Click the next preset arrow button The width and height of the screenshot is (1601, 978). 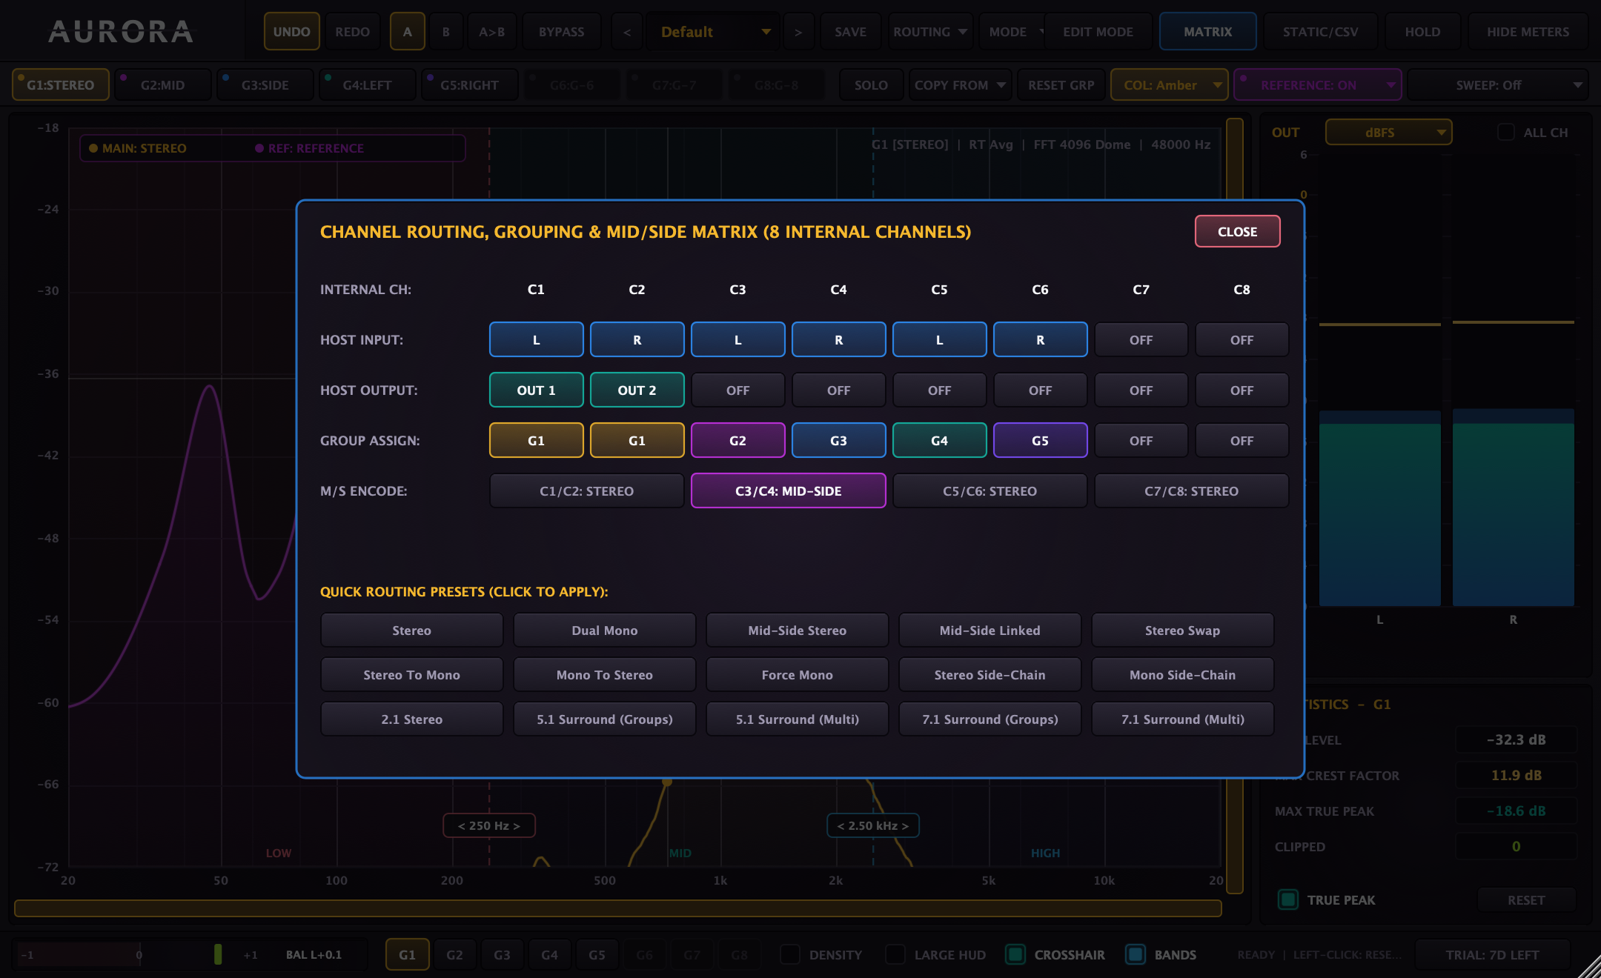[798, 32]
